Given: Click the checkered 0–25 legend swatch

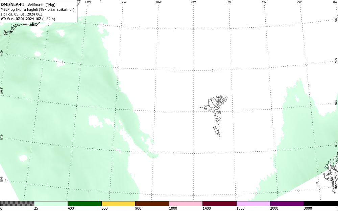Looking at the screenshot, I should pyautogui.click(x=17, y=204).
